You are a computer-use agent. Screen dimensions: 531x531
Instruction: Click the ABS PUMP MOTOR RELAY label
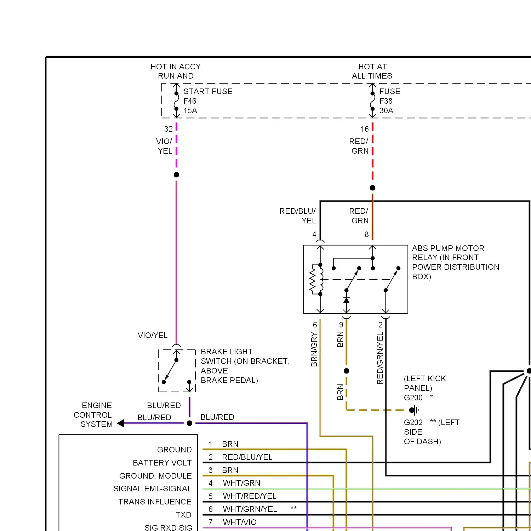point(455,262)
